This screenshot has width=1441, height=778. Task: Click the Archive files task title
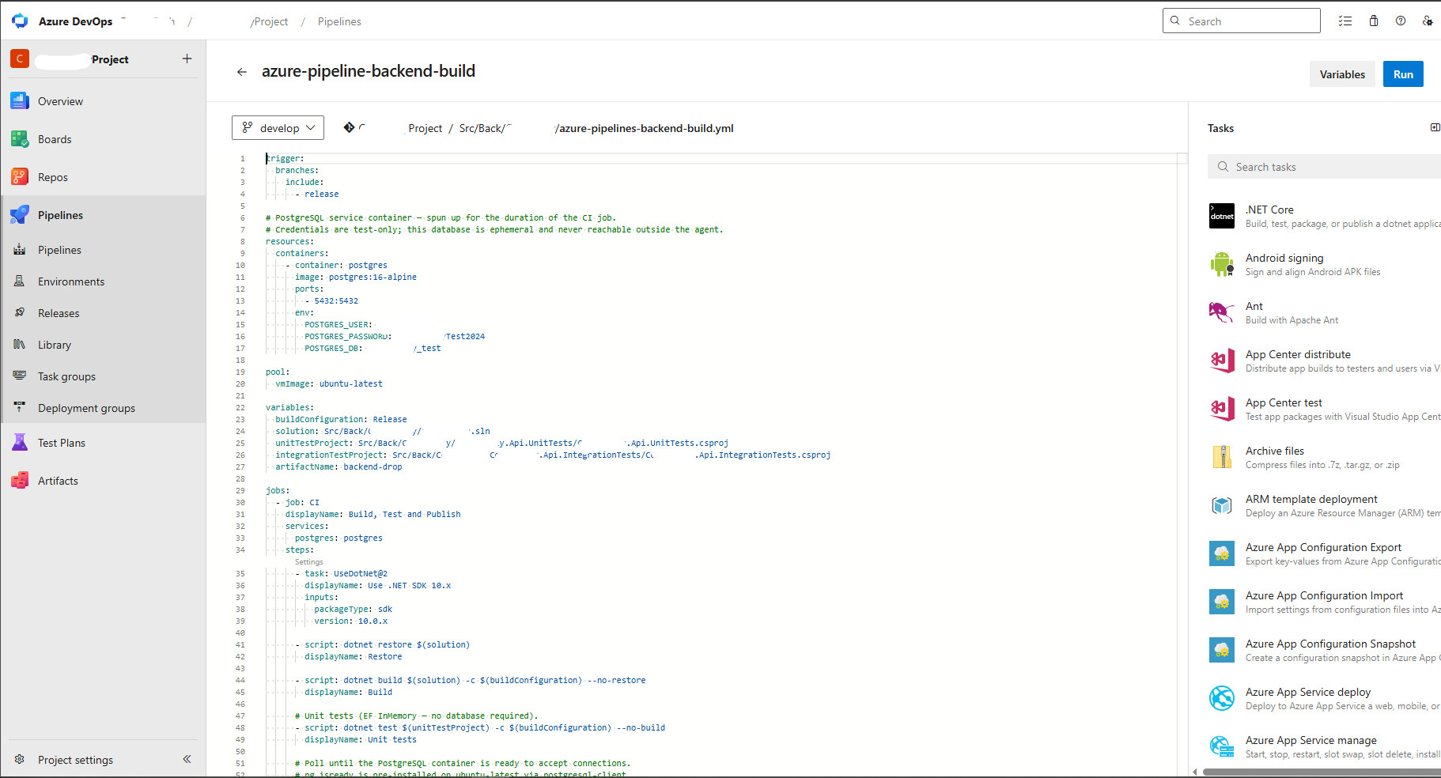point(1275,451)
